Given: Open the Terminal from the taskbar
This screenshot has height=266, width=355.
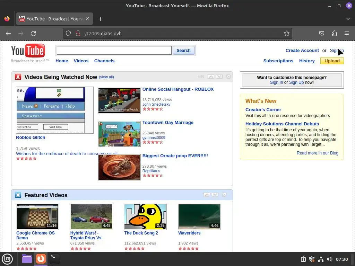Looking at the screenshot, I should click(x=55, y=259).
